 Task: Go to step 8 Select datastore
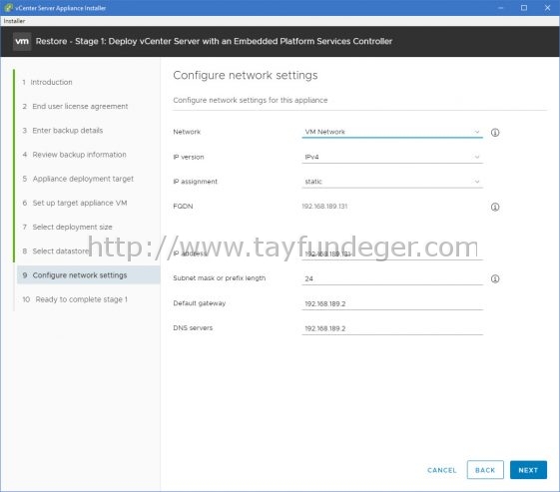(56, 251)
